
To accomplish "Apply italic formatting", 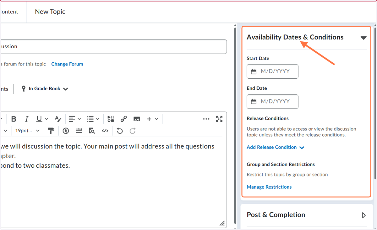I will [27, 119].
